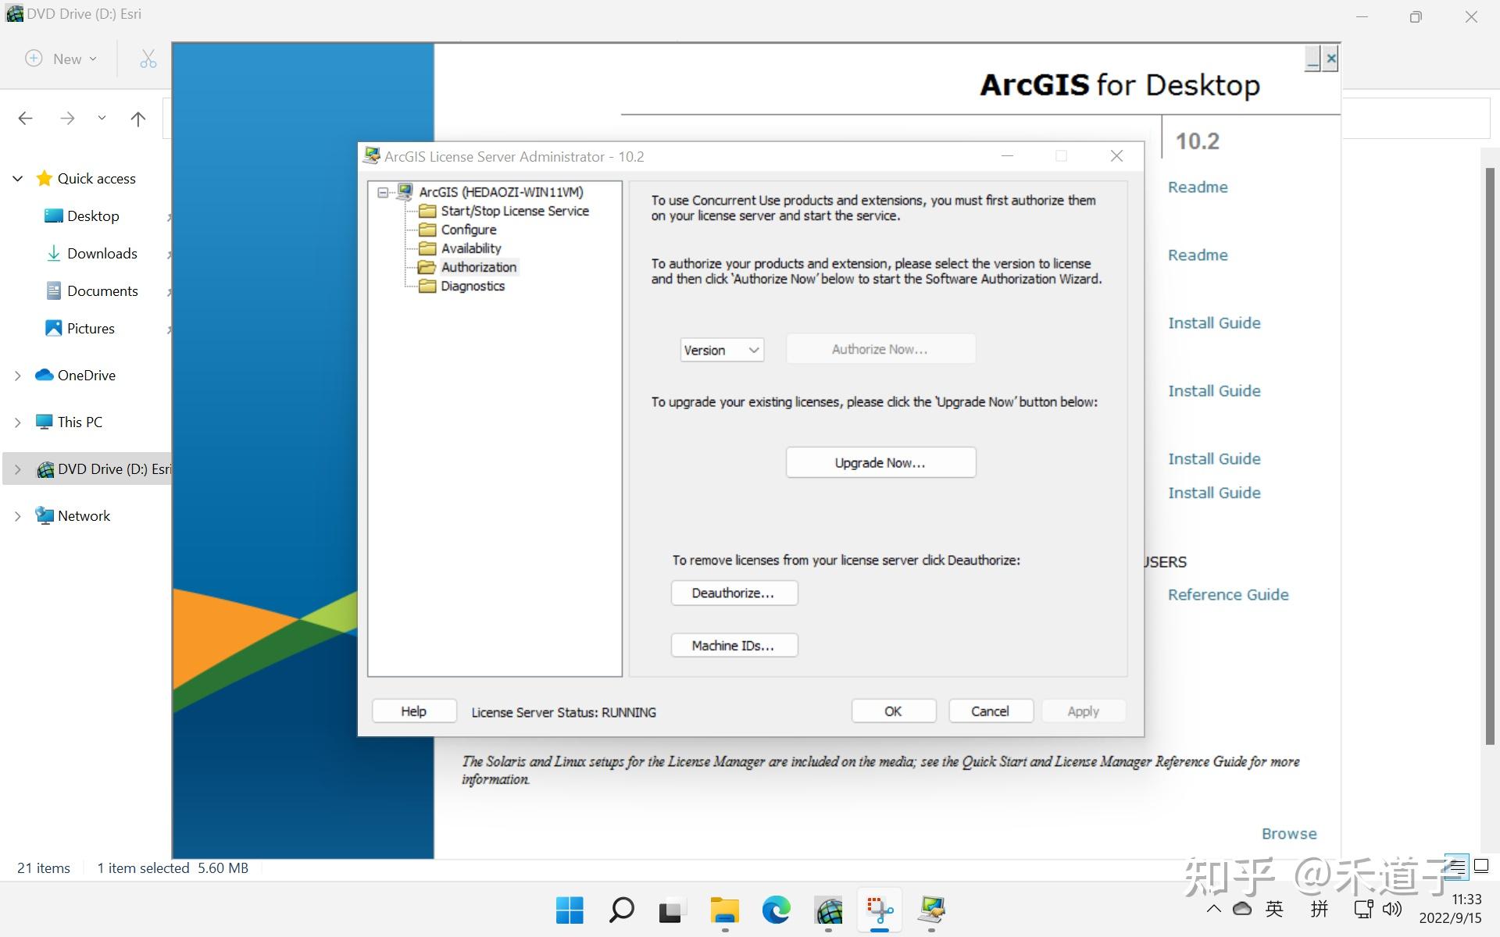Screen dimensions: 1500x937
Task: Click the Upgrade Now button
Action: (x=880, y=462)
